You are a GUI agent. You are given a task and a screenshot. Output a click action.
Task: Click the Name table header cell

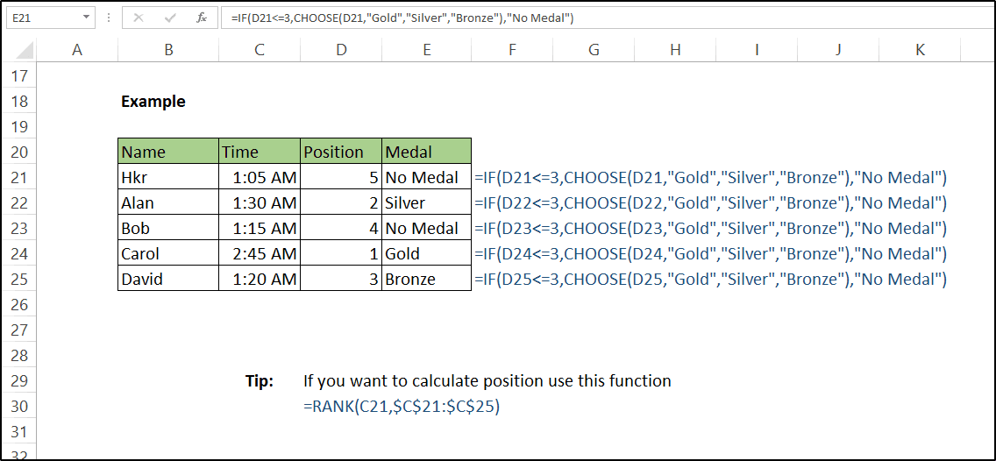[x=168, y=152]
